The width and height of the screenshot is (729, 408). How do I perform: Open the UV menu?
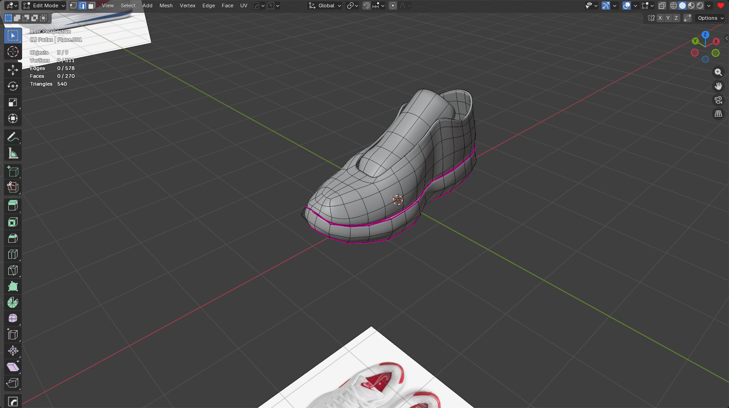point(243,6)
